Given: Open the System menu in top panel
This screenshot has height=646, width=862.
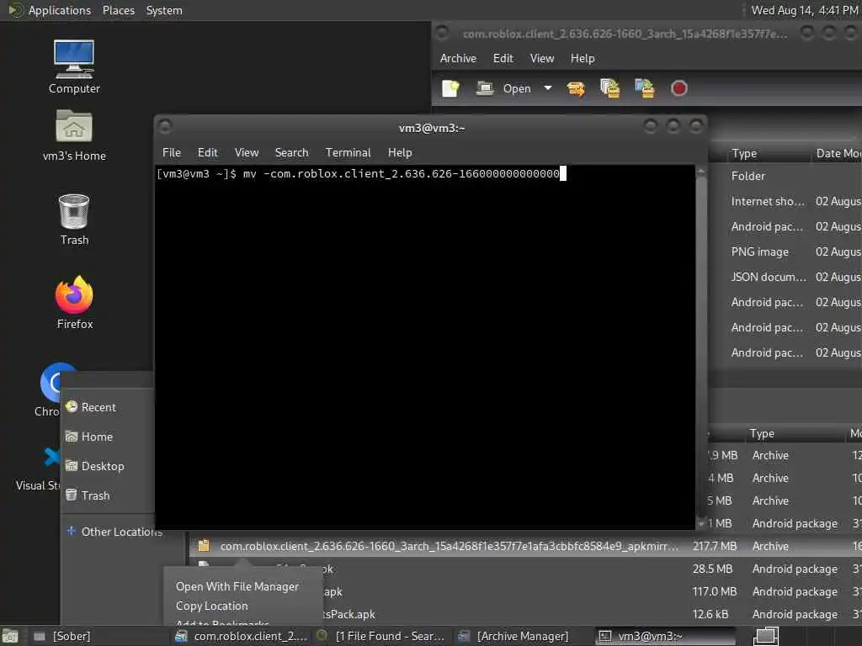Looking at the screenshot, I should [x=164, y=10].
